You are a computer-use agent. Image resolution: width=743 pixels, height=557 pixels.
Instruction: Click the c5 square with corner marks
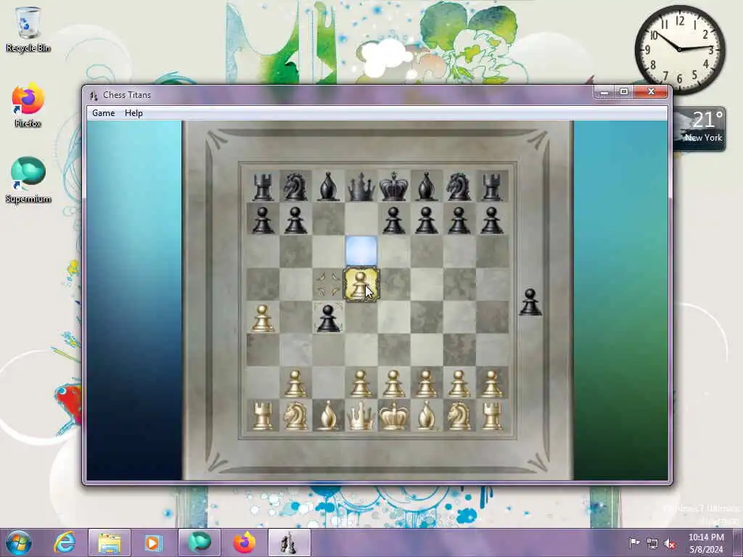click(x=329, y=284)
